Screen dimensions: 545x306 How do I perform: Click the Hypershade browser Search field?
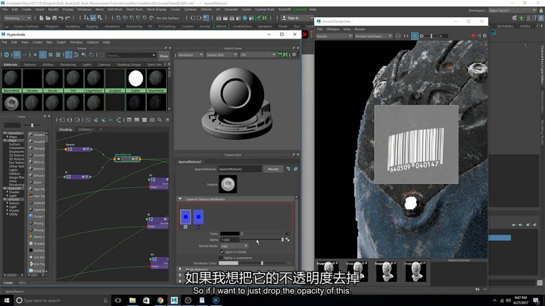point(131,55)
